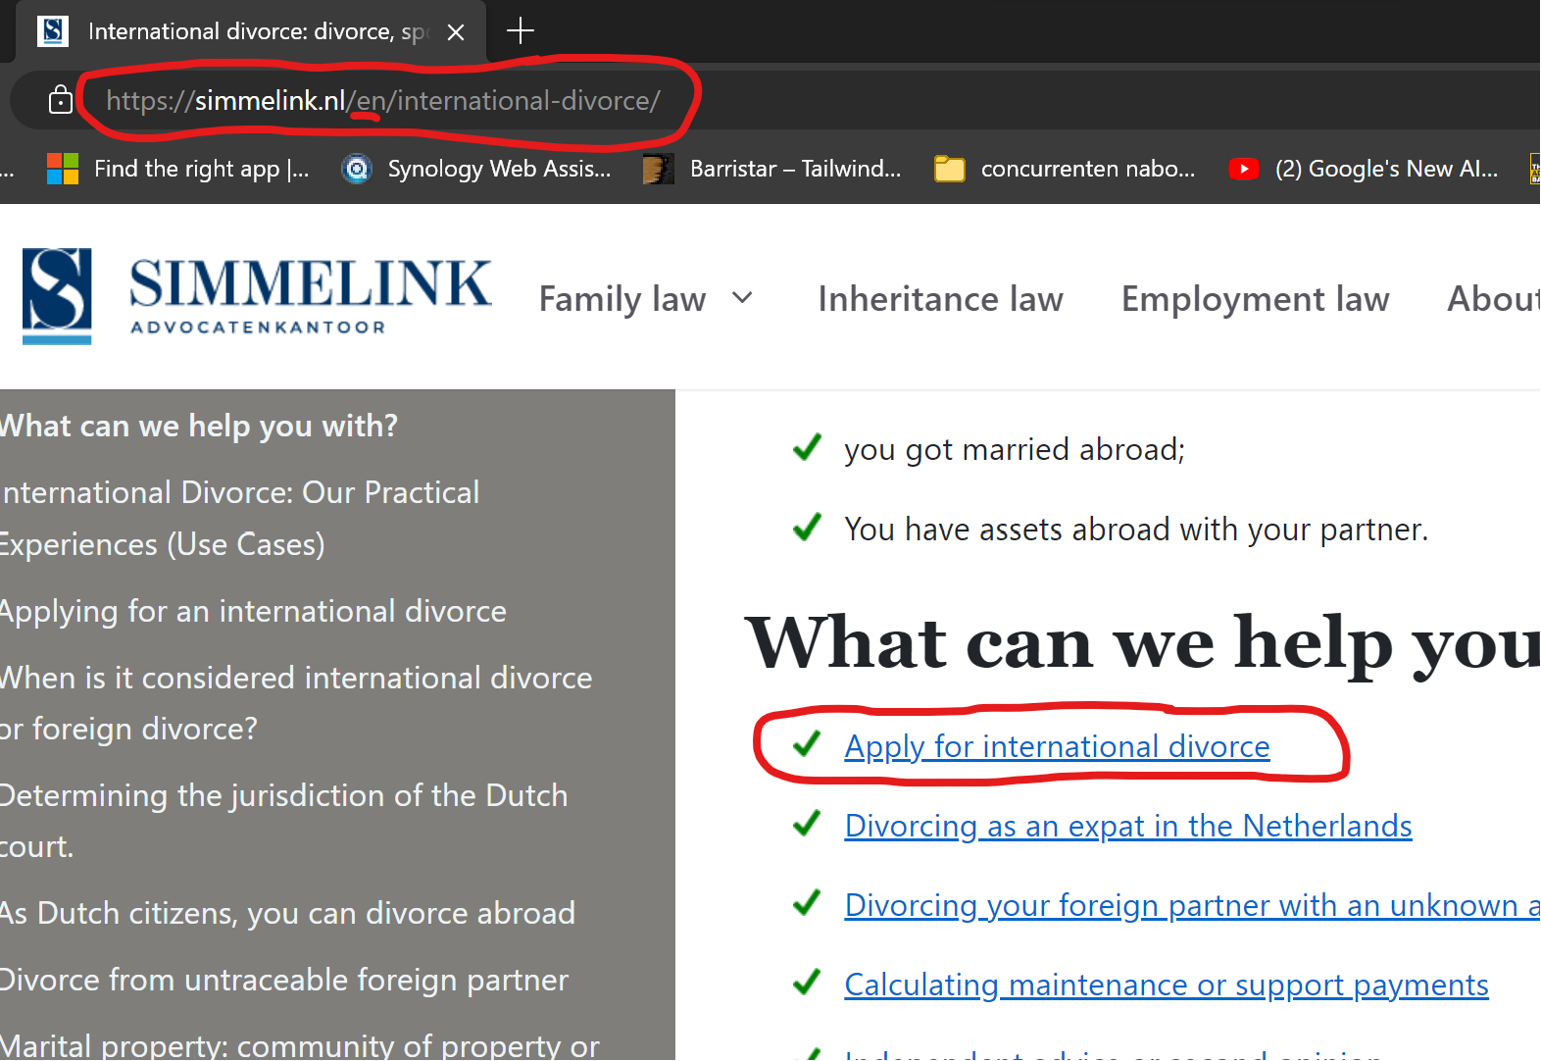The width and height of the screenshot is (1541, 1061).
Task: Jump to 'Determining the jurisdiction of the Dutch court'
Action: pos(283,821)
